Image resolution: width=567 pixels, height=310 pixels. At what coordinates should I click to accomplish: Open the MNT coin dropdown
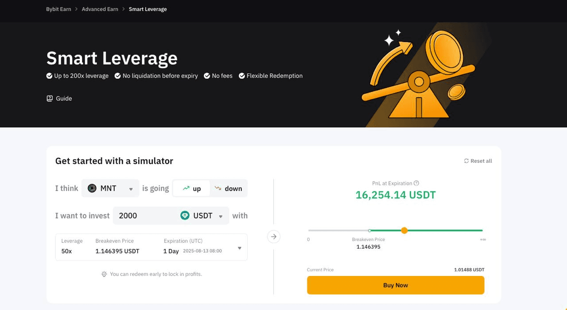click(x=111, y=188)
